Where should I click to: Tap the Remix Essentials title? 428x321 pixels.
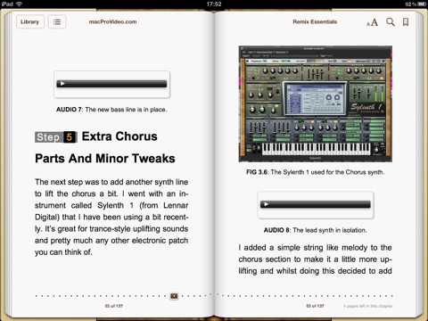pyautogui.click(x=315, y=21)
